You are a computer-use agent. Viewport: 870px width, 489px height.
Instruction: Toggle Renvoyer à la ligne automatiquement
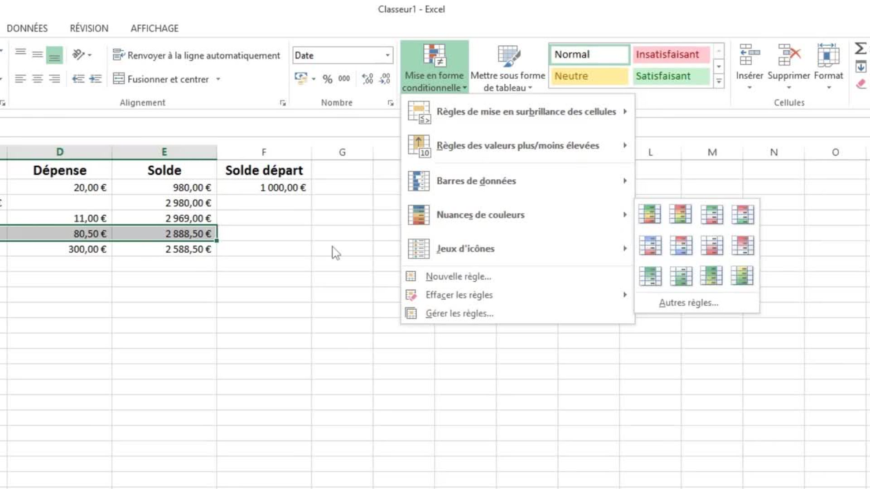(x=197, y=55)
